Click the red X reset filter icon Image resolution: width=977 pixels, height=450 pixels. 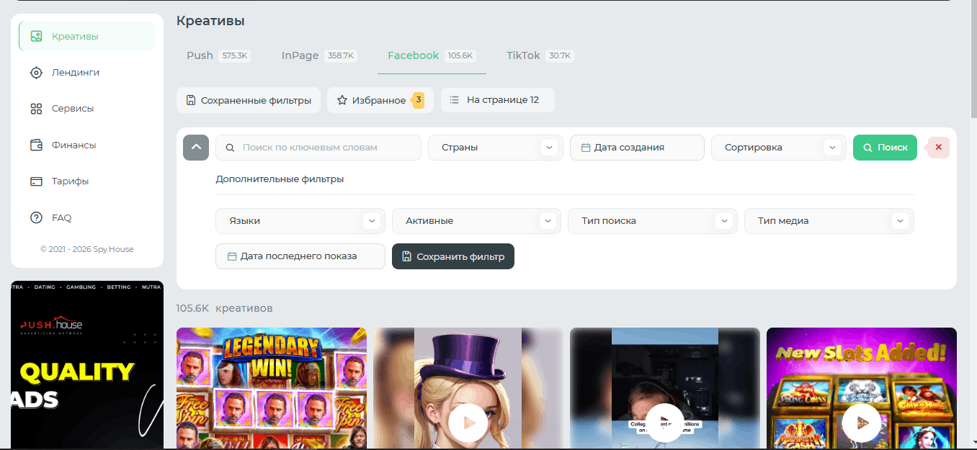938,147
